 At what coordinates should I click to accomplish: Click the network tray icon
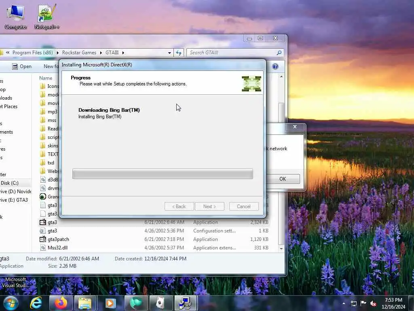point(353,303)
